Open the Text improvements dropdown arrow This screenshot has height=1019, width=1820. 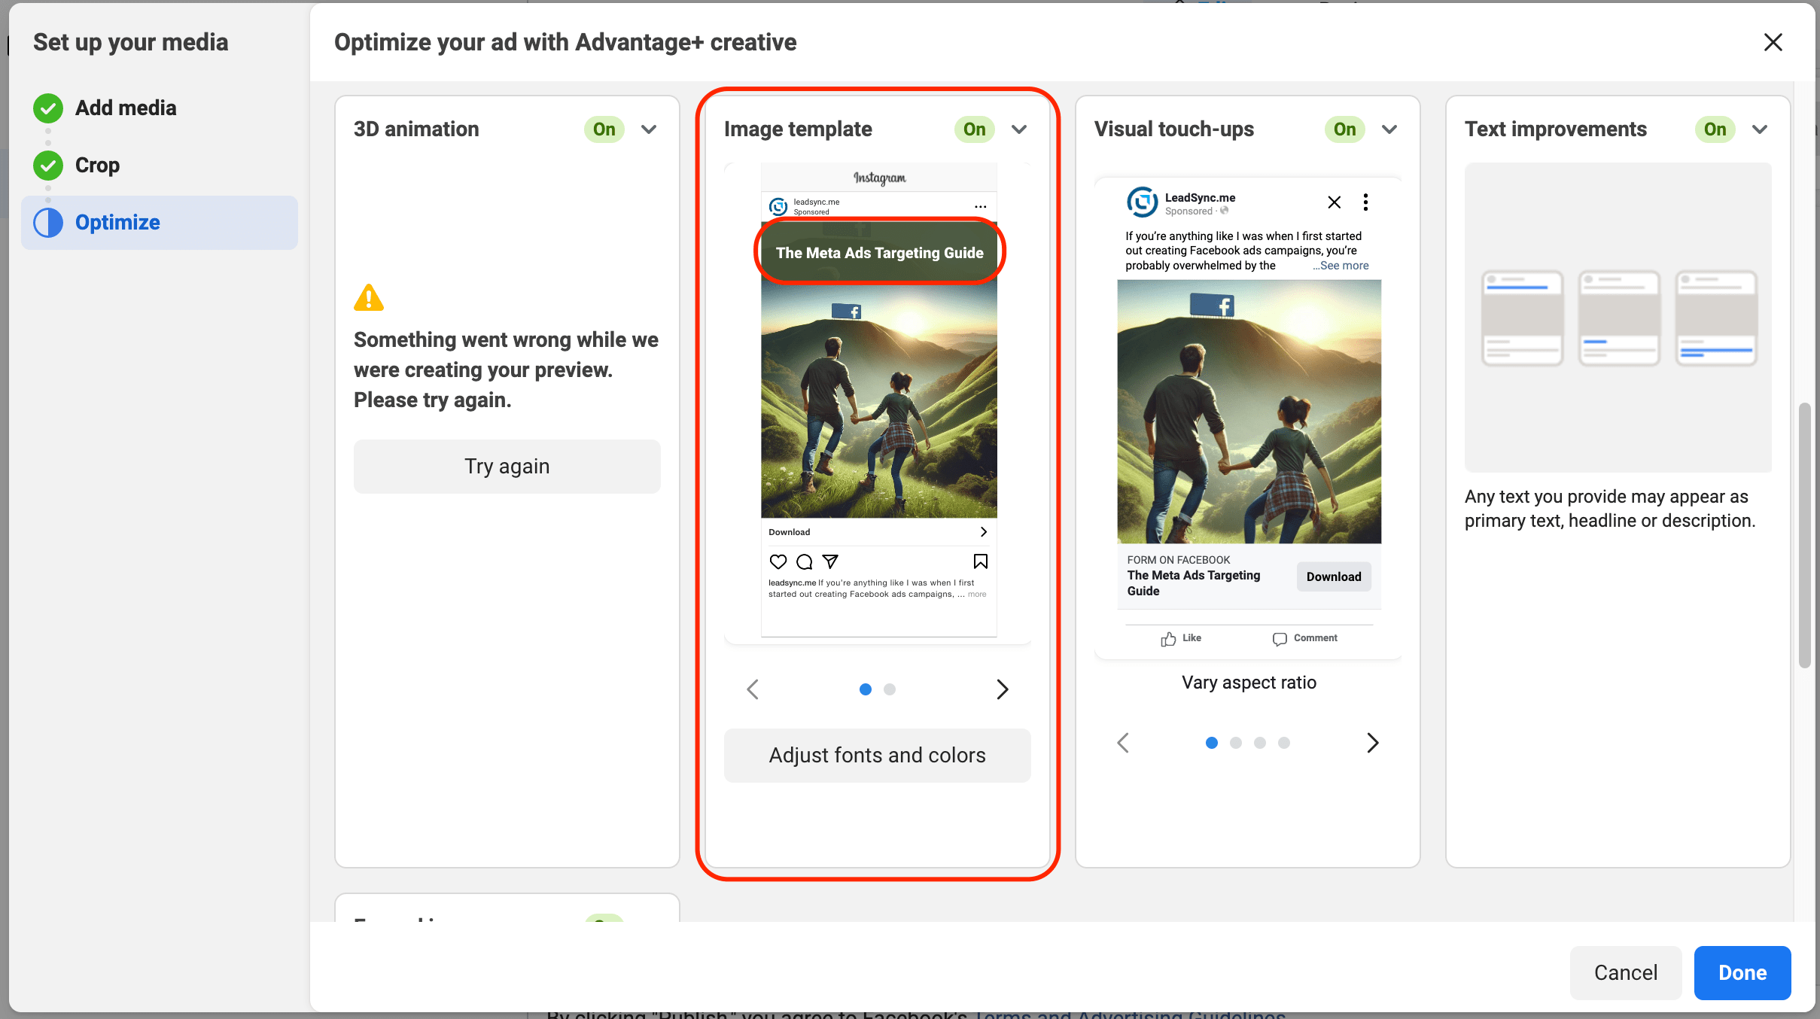tap(1759, 129)
